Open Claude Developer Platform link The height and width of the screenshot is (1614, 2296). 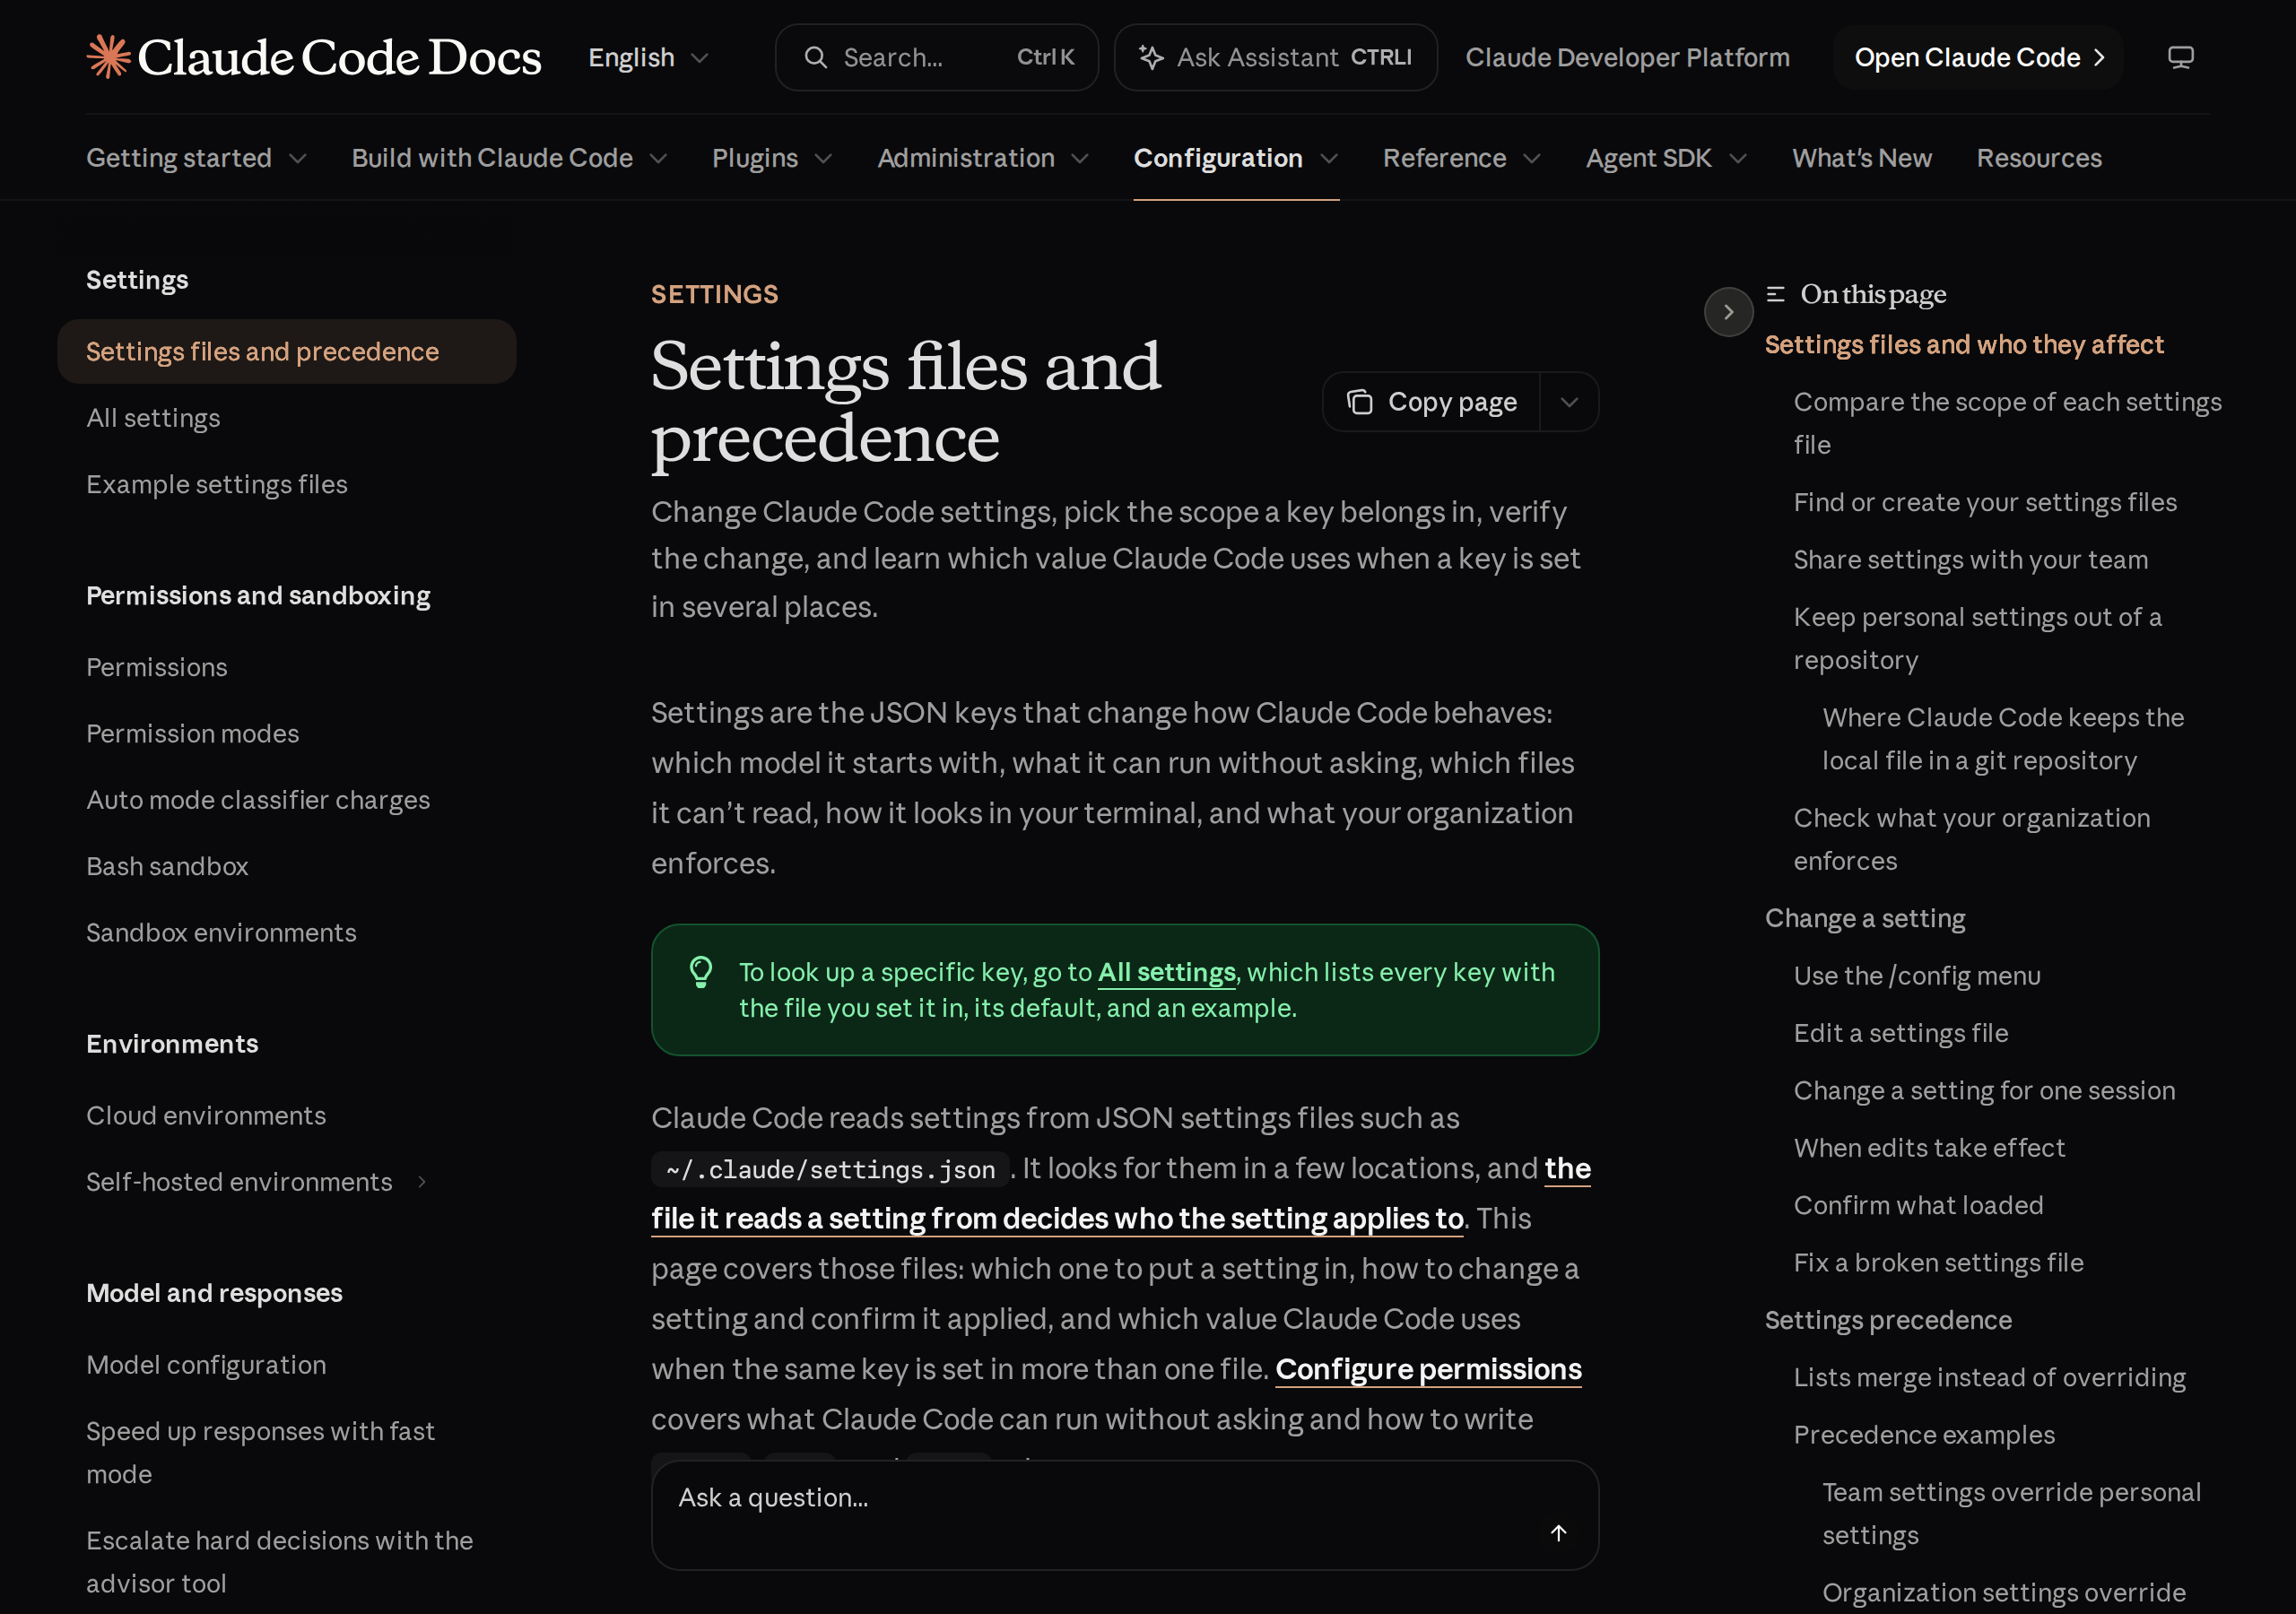[1627, 58]
